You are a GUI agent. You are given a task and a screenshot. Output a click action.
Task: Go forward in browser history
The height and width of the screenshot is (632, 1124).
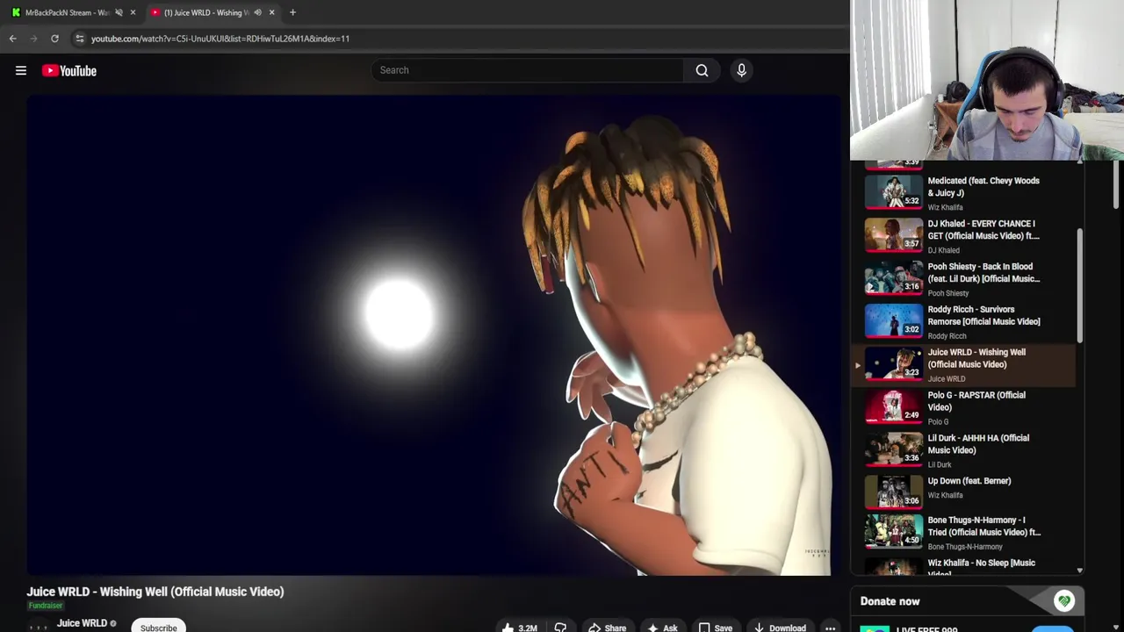pos(34,39)
